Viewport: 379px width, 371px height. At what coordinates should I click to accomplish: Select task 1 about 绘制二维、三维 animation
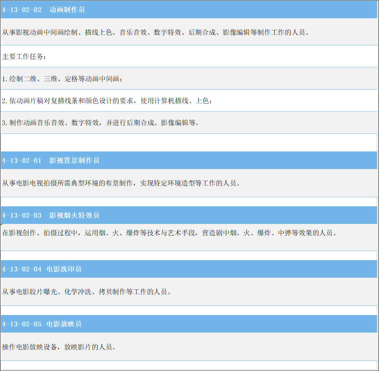[x=189, y=79]
